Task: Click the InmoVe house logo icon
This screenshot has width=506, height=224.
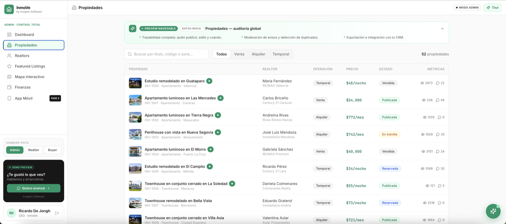Action: [x=9, y=9]
